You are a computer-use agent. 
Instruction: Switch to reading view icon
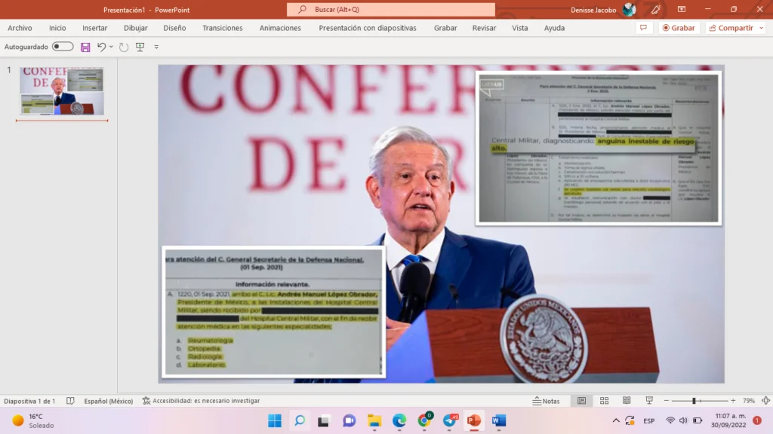tap(627, 401)
